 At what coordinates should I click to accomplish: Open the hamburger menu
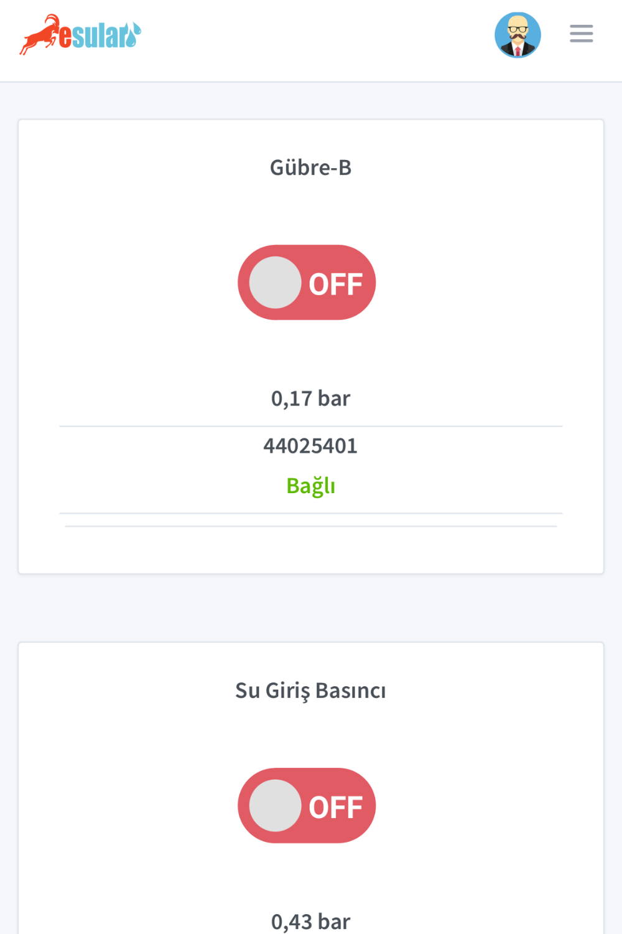[x=581, y=34]
